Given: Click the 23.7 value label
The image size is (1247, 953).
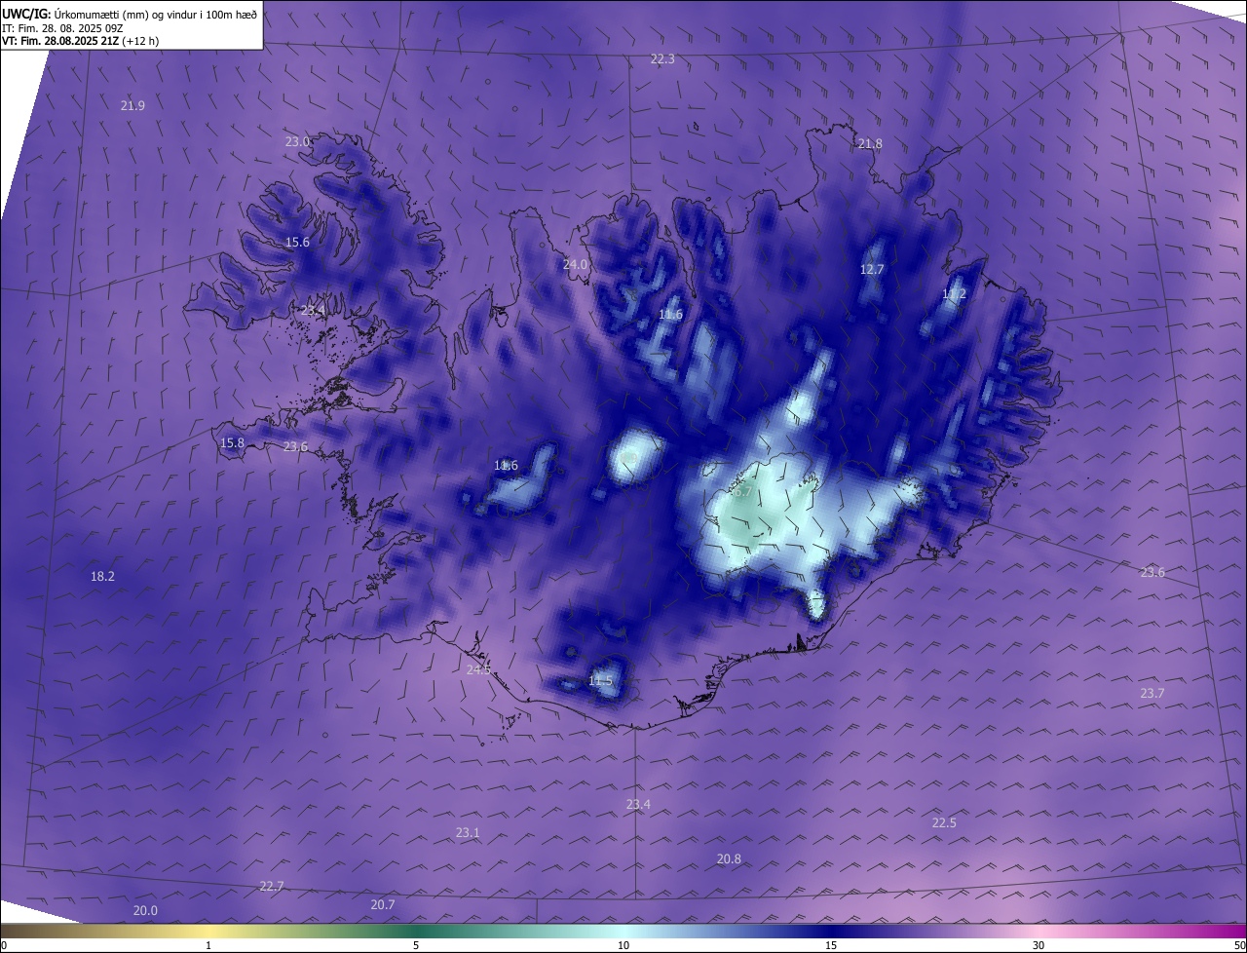Looking at the screenshot, I should point(1153,694).
